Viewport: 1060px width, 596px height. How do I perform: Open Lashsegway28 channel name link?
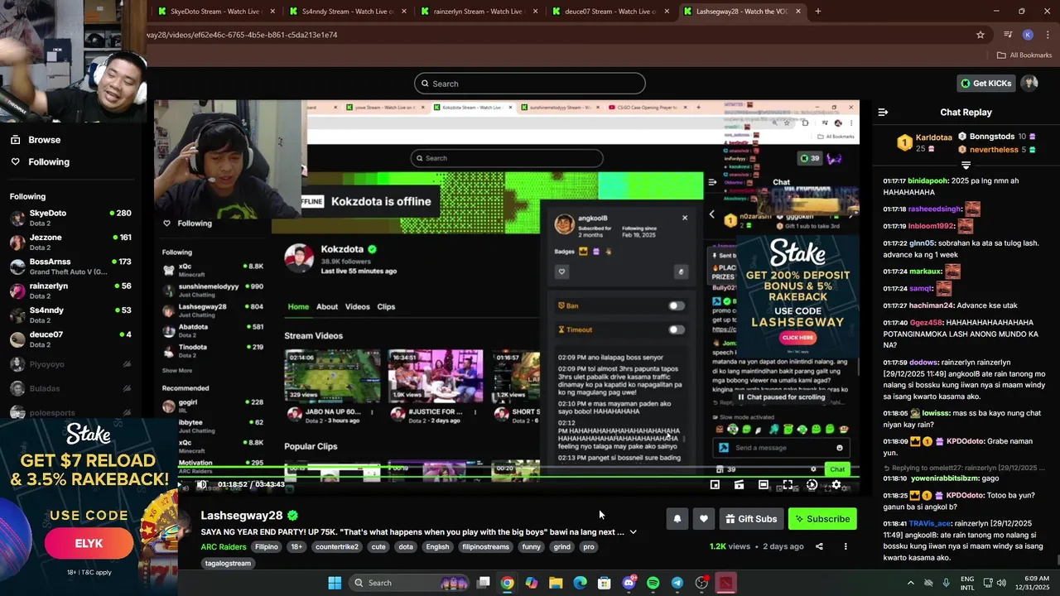242,515
